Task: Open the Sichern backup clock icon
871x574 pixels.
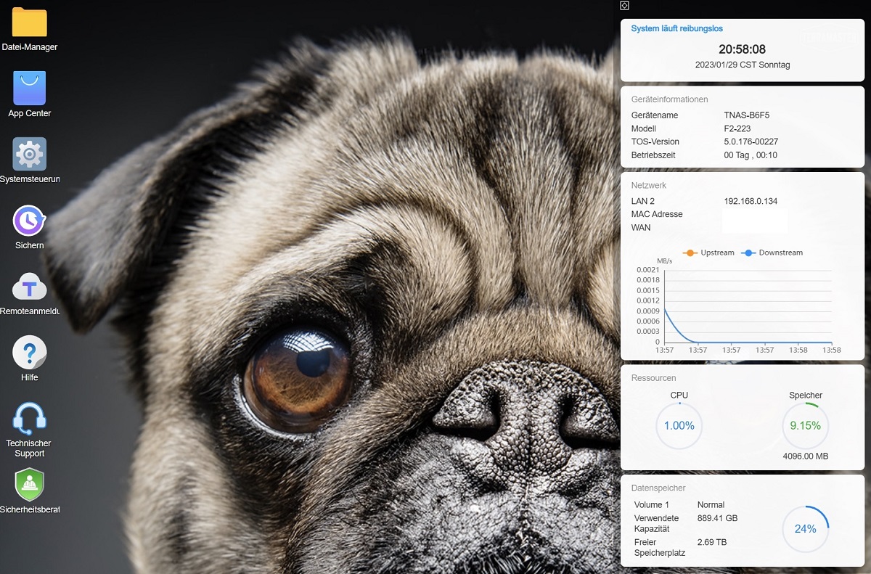Action: point(30,220)
